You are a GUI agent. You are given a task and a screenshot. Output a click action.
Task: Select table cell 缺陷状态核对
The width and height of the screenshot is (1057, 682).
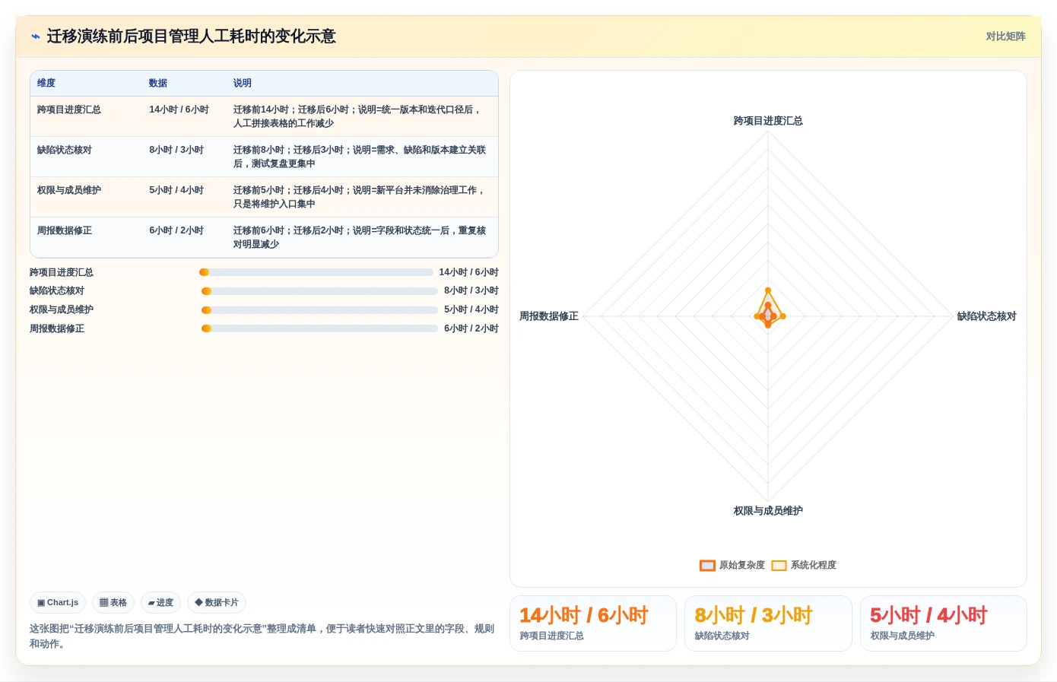tap(65, 150)
